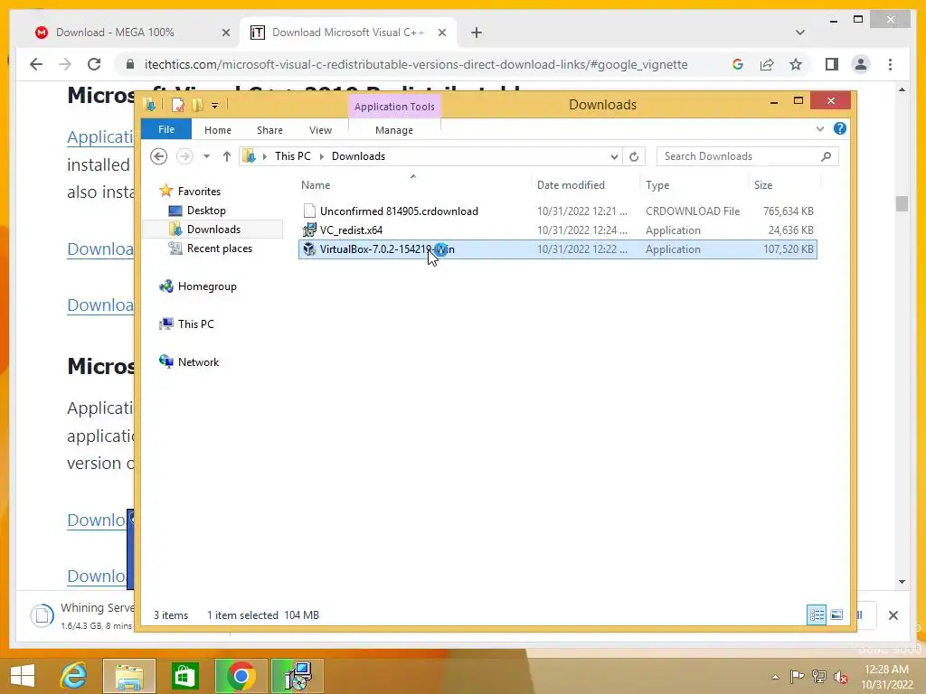926x694 pixels.
Task: Select Downloads in navigation pane
Action: 213,229
